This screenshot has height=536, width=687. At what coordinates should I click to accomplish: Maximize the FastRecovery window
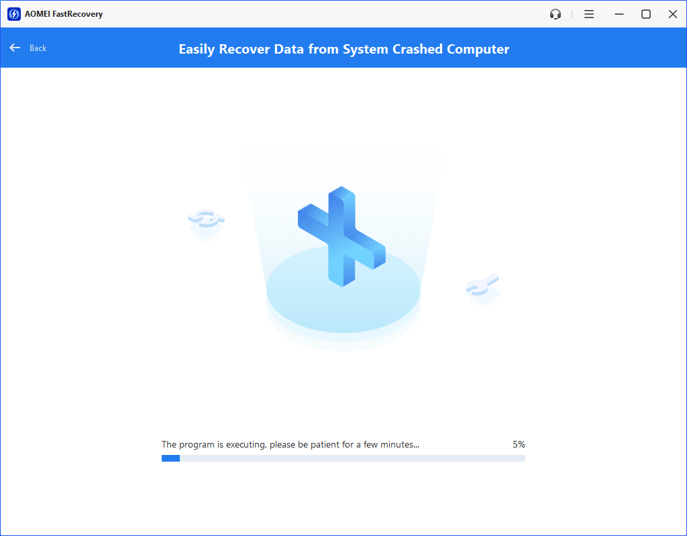(x=646, y=15)
